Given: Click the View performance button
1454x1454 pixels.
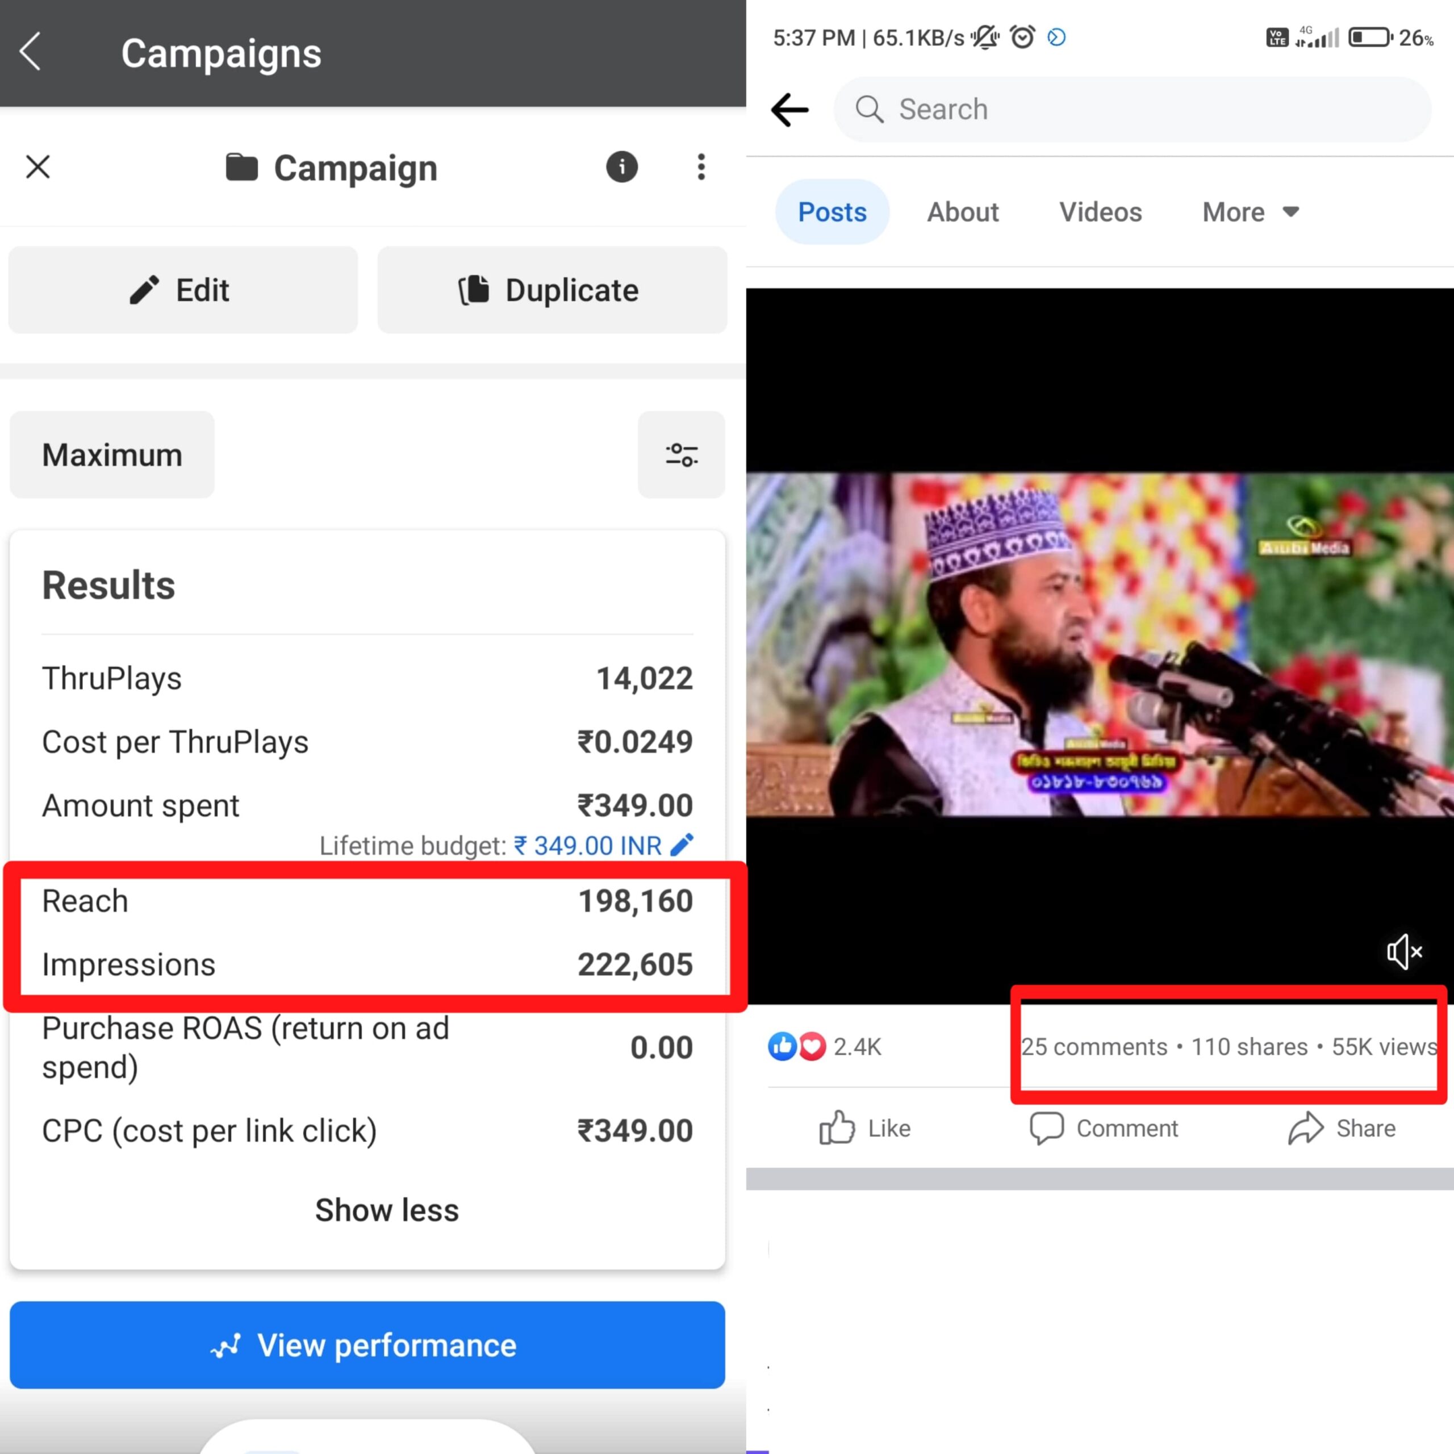Looking at the screenshot, I should pos(367,1345).
